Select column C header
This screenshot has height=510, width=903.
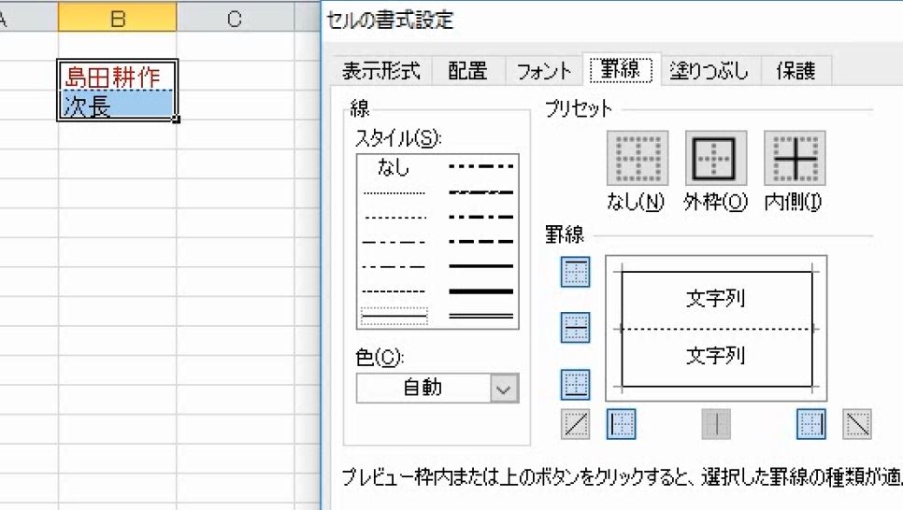(x=236, y=19)
